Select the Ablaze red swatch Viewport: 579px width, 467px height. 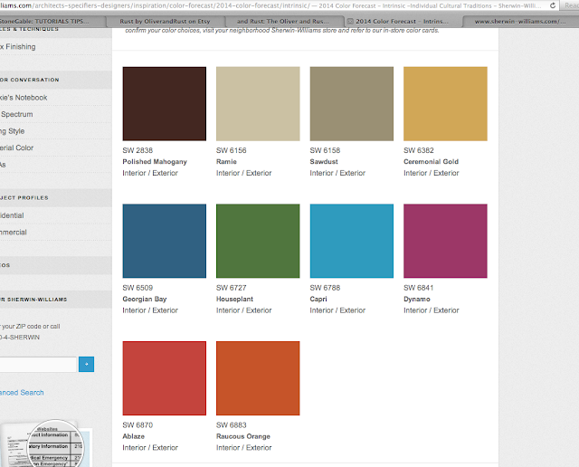coord(165,378)
